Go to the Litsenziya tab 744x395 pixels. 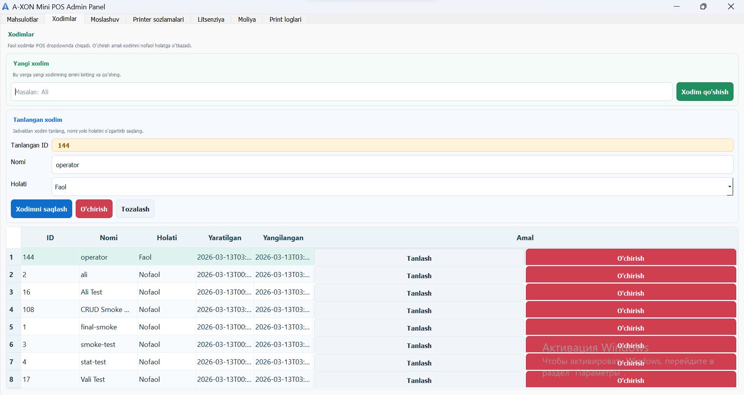point(211,19)
